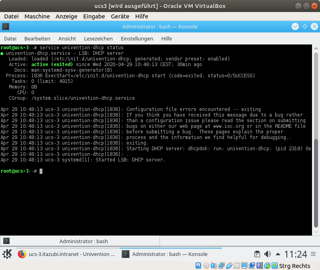This screenshot has height=270, width=320.
Task: Click Konsole terminal icon in title bar
Action: [x=6, y=26]
